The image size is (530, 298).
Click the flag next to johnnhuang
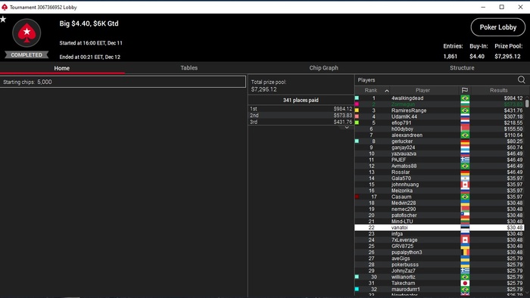coord(465,185)
